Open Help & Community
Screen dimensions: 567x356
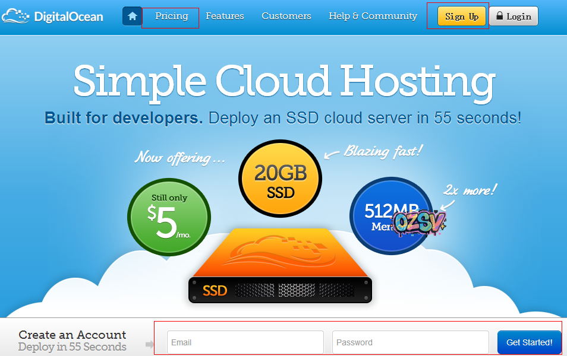pyautogui.click(x=373, y=16)
